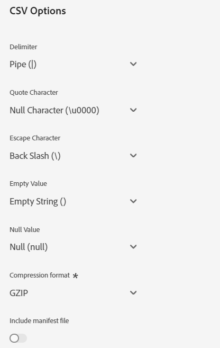Click the Delimiter field label
The height and width of the screenshot is (348, 220).
[x=23, y=47]
